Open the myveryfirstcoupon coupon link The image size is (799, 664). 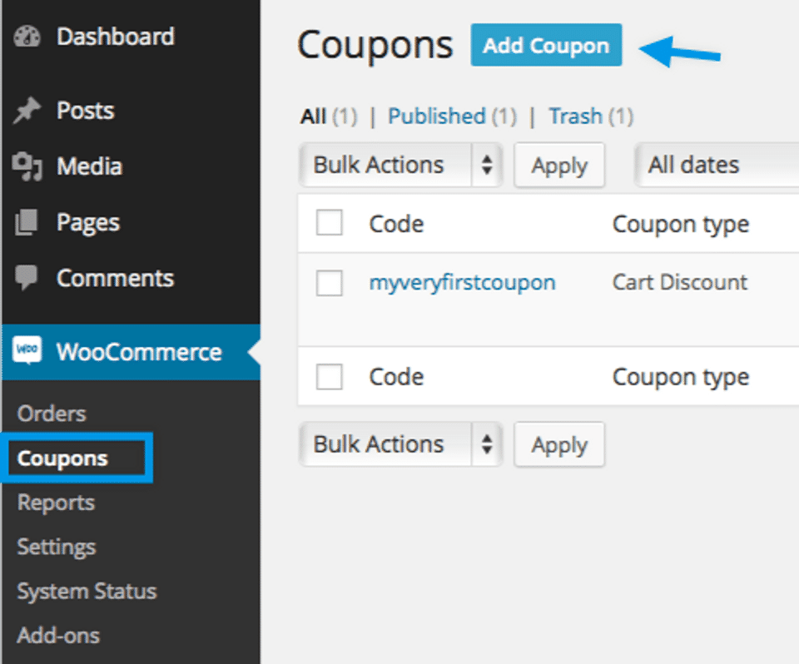tap(462, 283)
